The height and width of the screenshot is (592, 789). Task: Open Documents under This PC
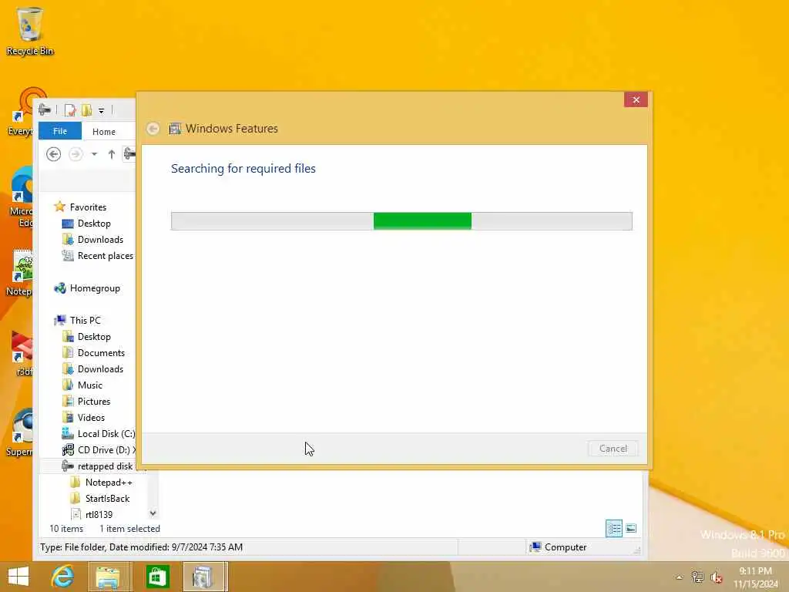click(101, 352)
